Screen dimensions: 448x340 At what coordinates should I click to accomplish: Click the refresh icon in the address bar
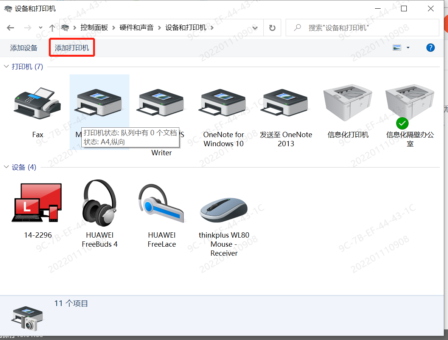point(272,28)
